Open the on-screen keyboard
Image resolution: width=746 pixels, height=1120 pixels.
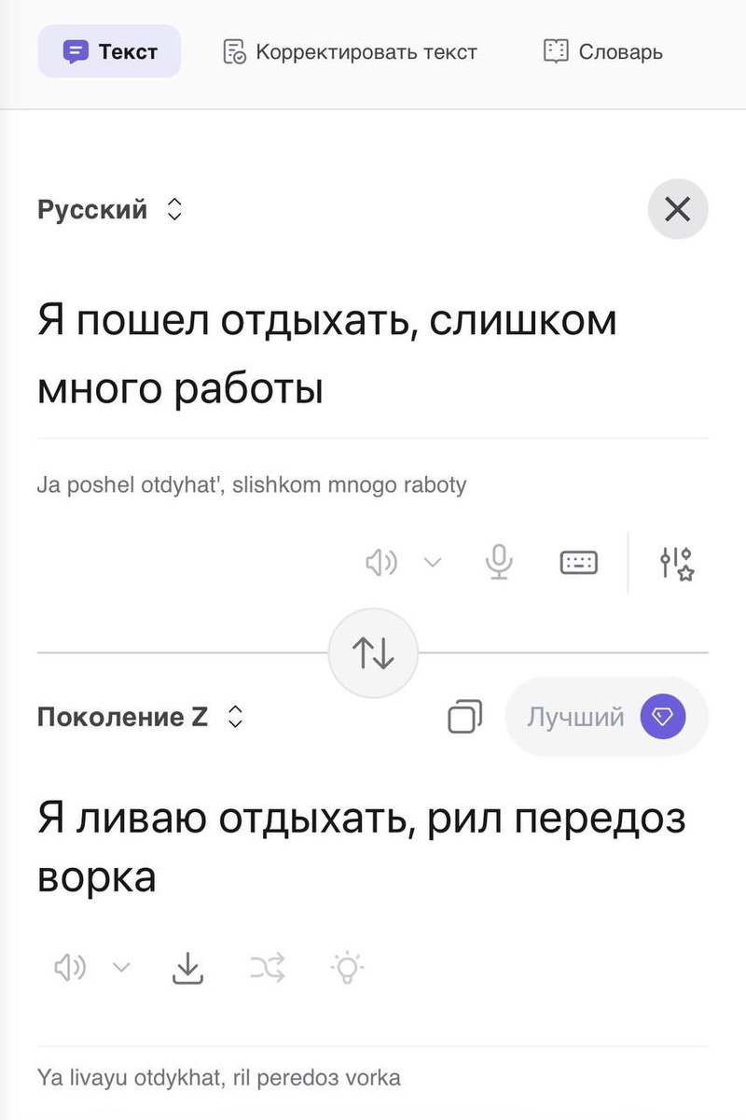(578, 562)
